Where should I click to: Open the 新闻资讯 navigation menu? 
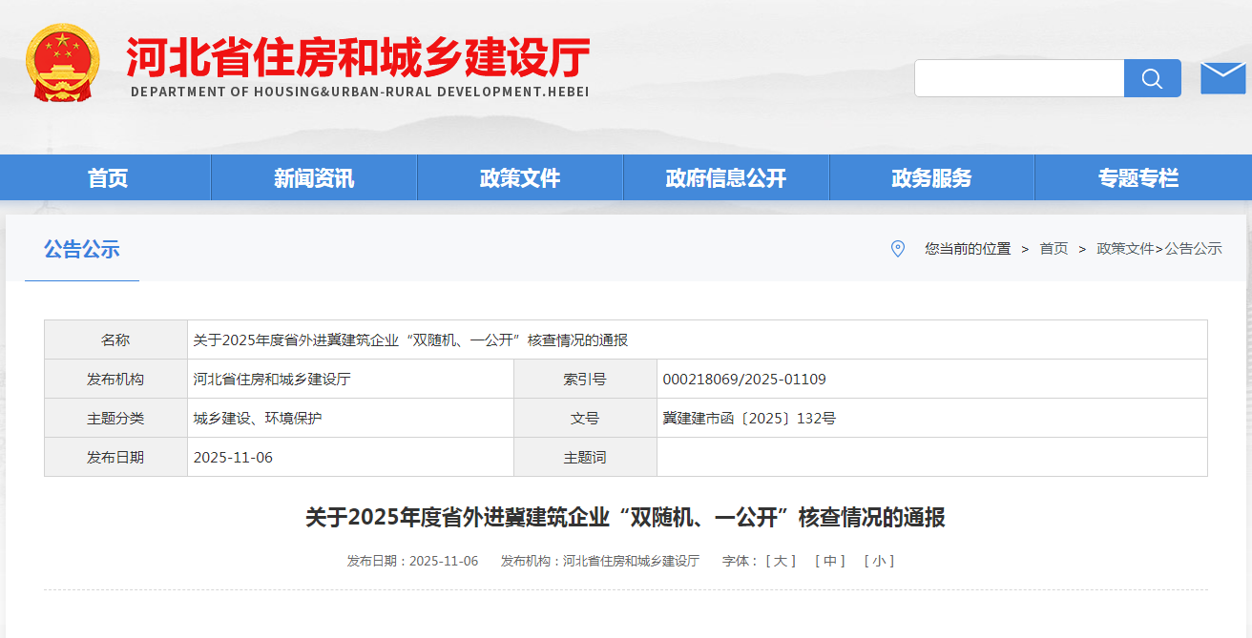click(x=314, y=178)
